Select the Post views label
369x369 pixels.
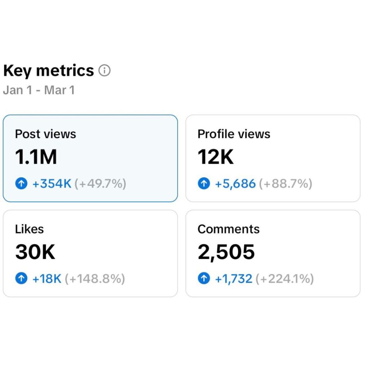(x=45, y=134)
